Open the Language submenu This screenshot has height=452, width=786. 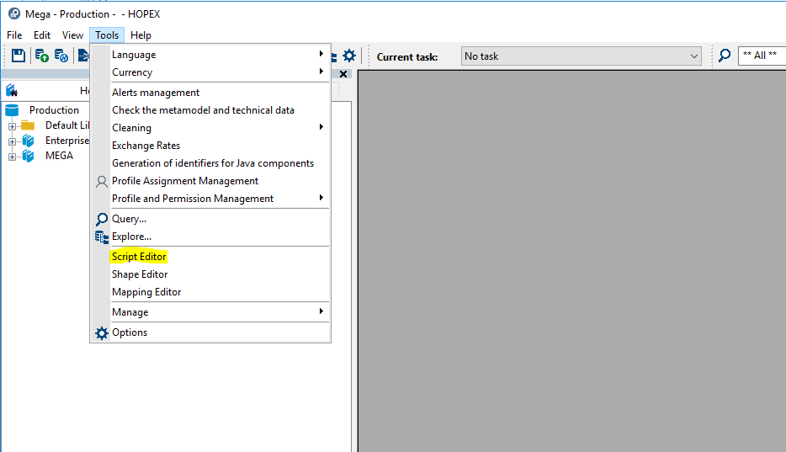tap(134, 55)
